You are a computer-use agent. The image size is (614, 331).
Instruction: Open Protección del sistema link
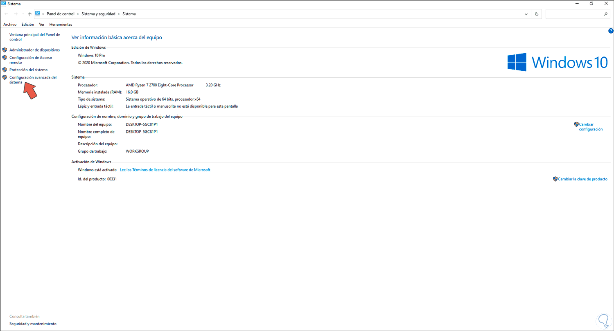(28, 70)
